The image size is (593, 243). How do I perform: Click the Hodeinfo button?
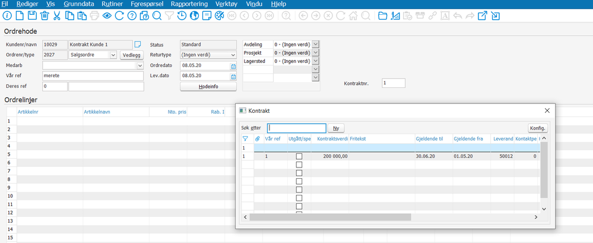pos(208,87)
